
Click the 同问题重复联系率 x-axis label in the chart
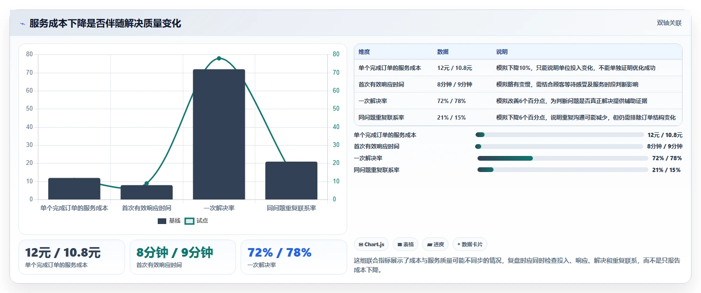point(291,208)
